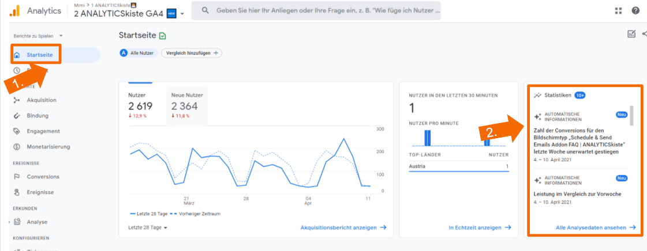Open the customize report icon
Viewport: 647px width, 251px height.
(631, 34)
